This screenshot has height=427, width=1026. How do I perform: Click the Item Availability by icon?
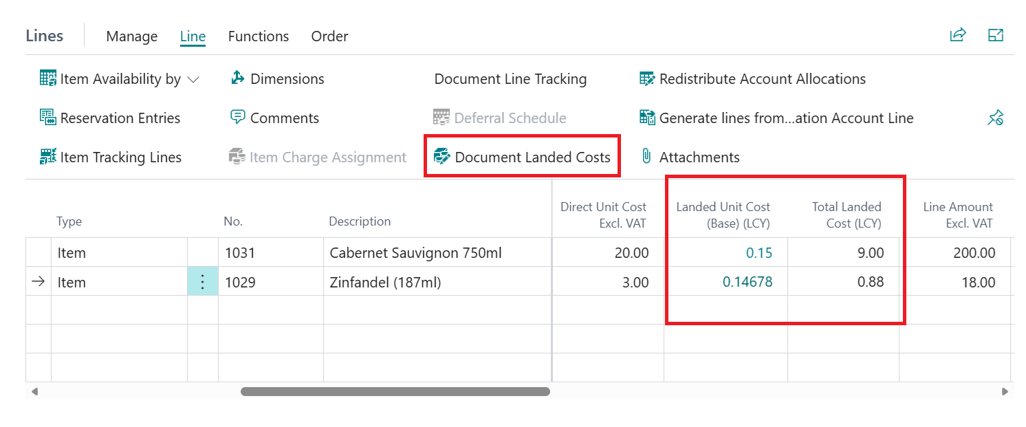pos(48,79)
